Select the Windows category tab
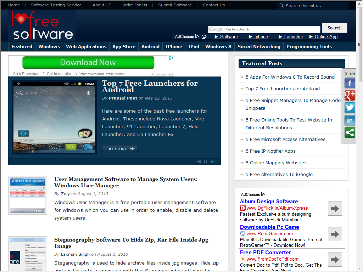 click(49, 46)
